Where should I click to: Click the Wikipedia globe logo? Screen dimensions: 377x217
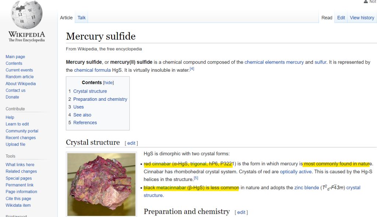[x=26, y=15]
